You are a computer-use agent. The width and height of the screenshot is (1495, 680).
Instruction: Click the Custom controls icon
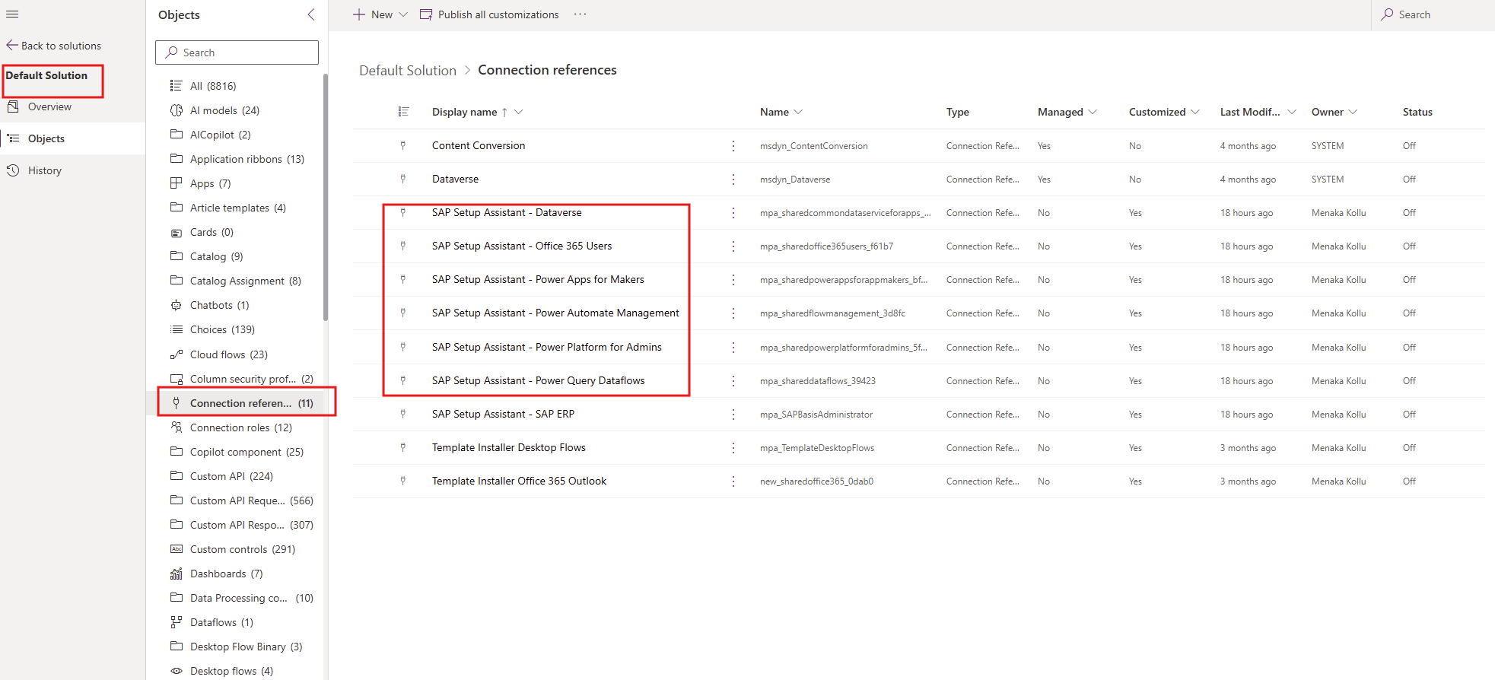[177, 549]
